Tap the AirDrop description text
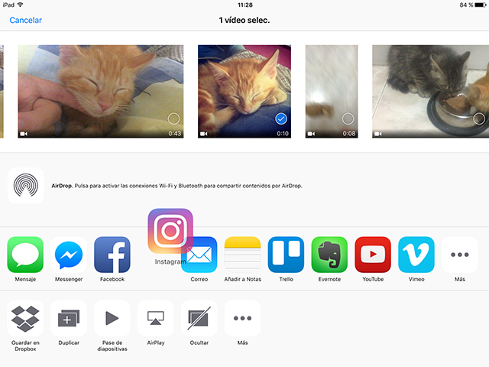Viewport: 489px width, 367px height. coord(176,186)
